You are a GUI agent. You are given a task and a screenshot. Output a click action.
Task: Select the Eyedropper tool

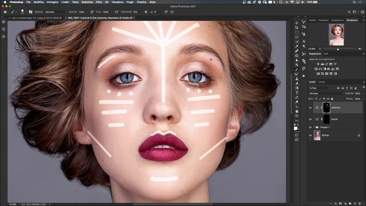pyautogui.click(x=296, y=46)
